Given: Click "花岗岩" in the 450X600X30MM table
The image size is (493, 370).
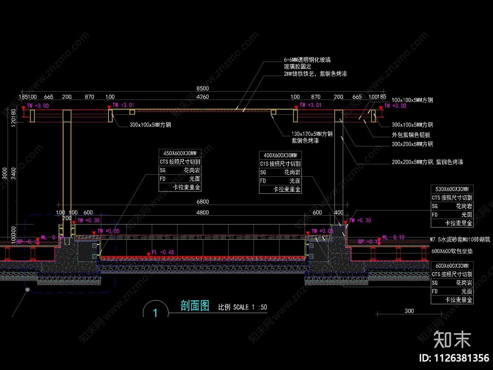Looking at the screenshot, I should [192, 170].
